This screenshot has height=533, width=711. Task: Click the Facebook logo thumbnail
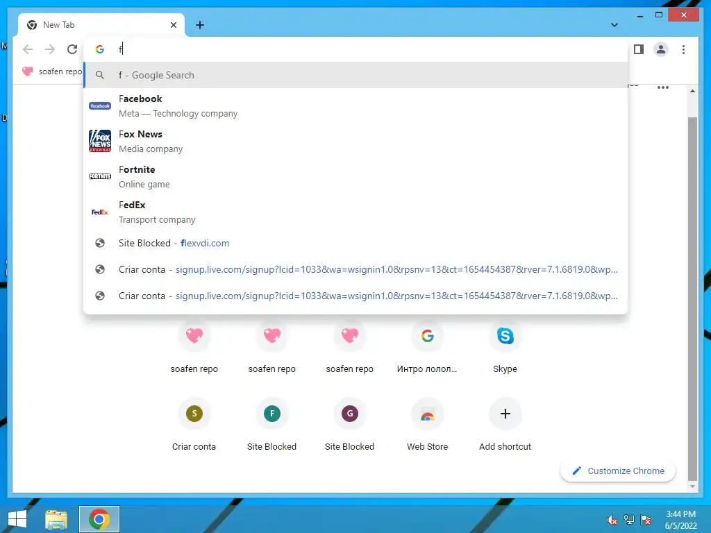tap(100, 105)
